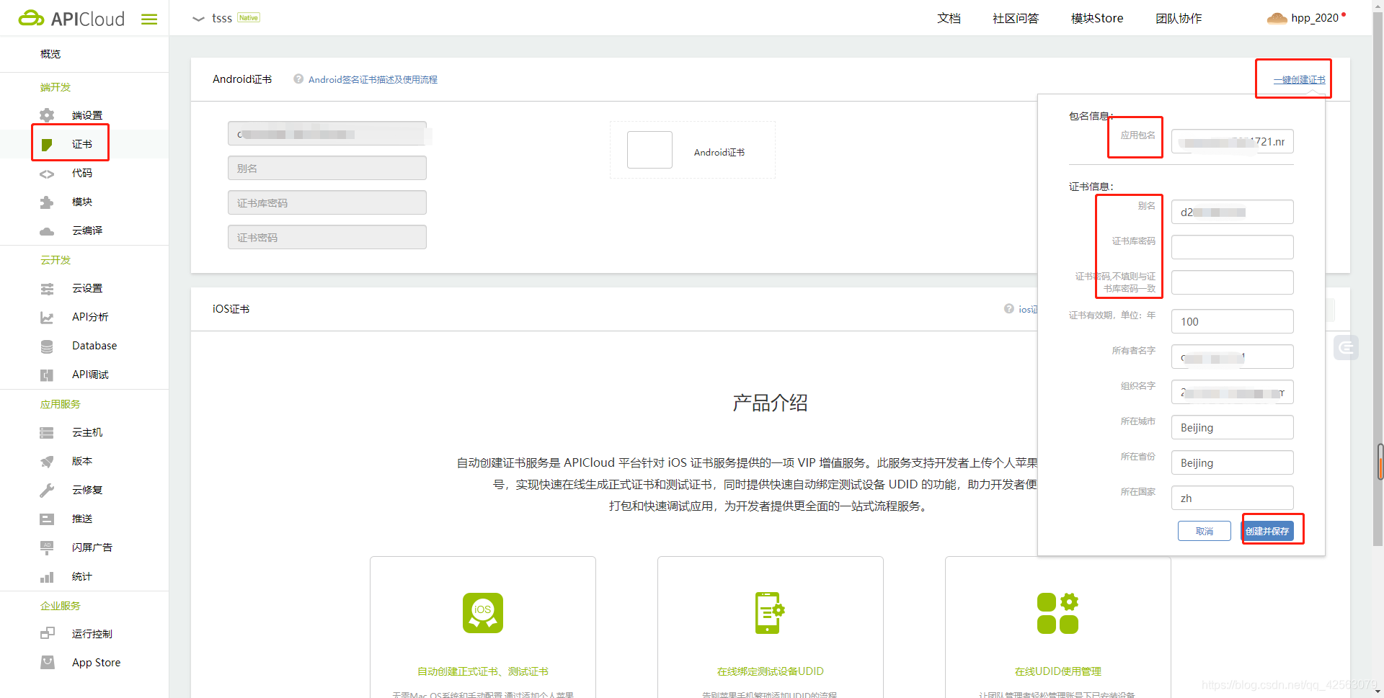1384x698 pixels.
Task: Click the disabled 别名 field in Android证书 panel
Action: click(327, 169)
